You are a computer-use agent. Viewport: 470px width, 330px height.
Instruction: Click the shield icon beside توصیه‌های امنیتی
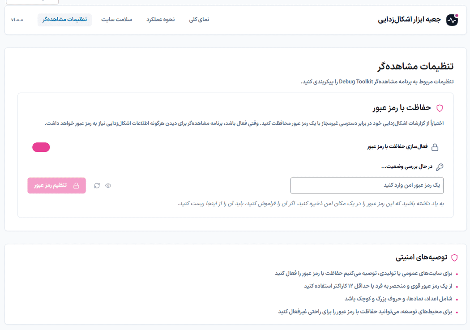(x=454, y=257)
